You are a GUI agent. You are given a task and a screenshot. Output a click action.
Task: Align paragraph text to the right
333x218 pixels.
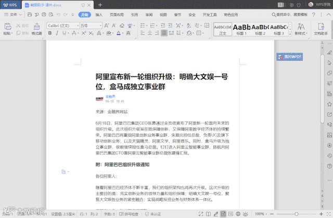click(x=157, y=33)
